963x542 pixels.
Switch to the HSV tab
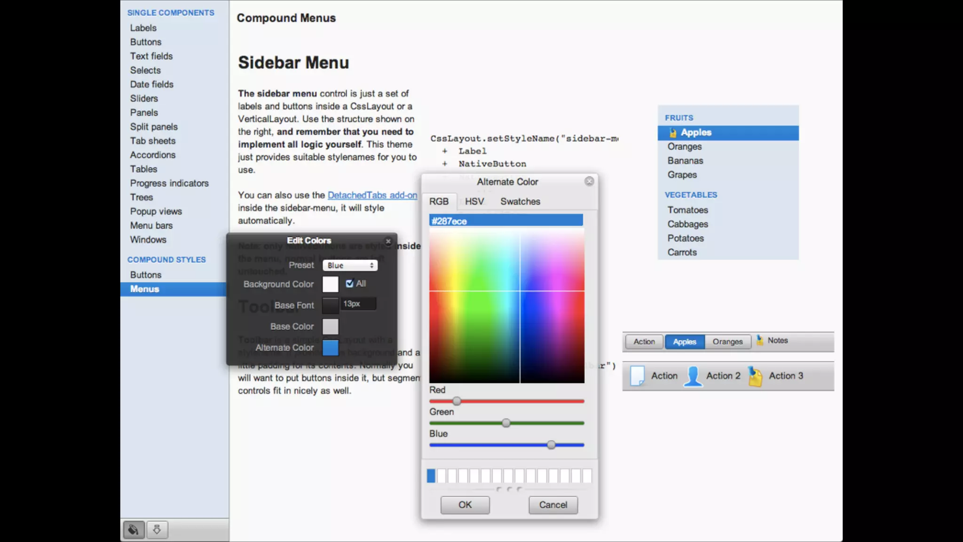[x=474, y=201]
